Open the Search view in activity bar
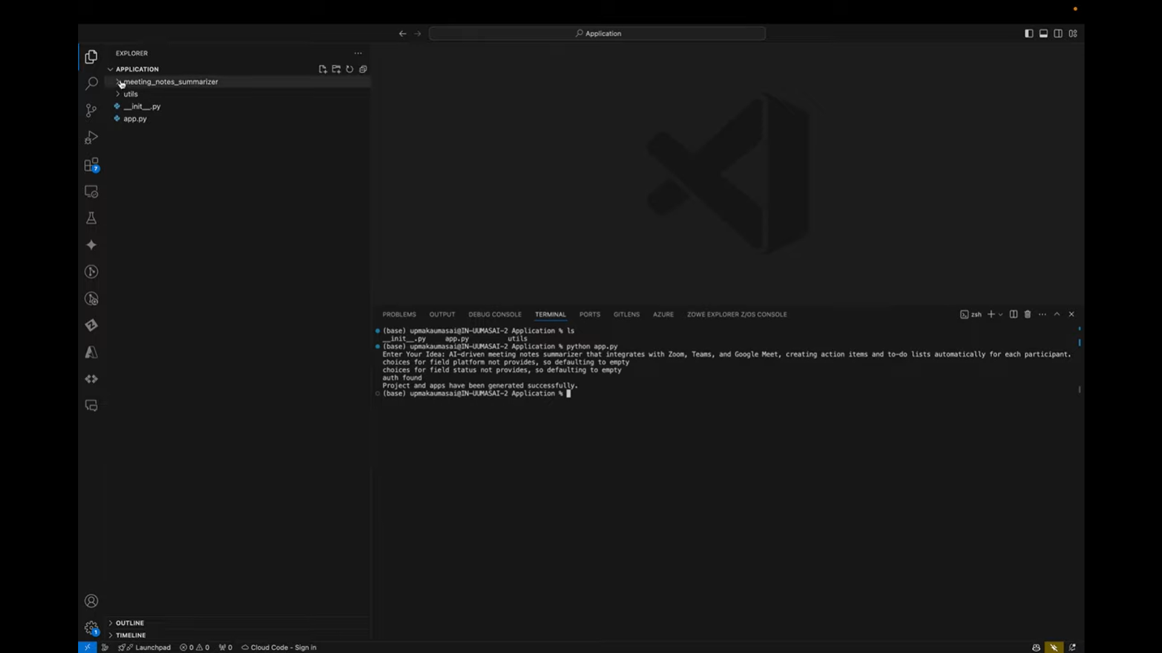 91,83
